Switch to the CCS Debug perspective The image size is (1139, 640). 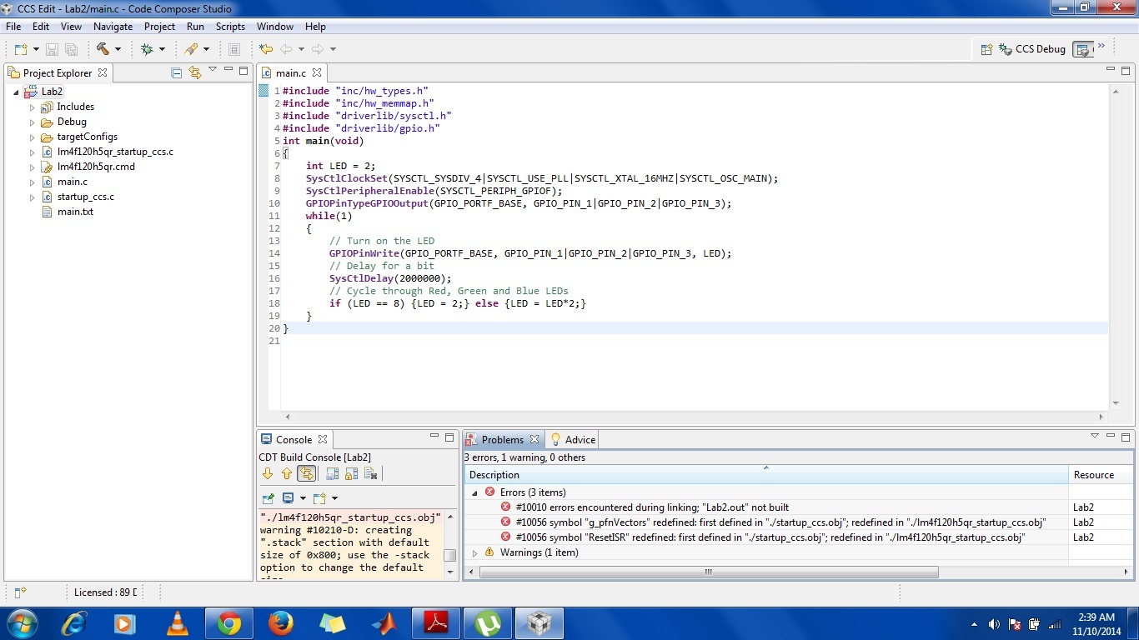pos(1033,49)
